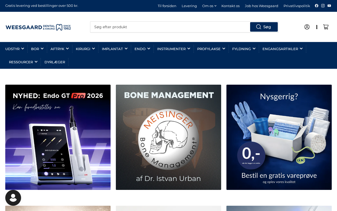337x211 pixels.
Task: Open the IMPLANTAT menu
Action: [115, 49]
